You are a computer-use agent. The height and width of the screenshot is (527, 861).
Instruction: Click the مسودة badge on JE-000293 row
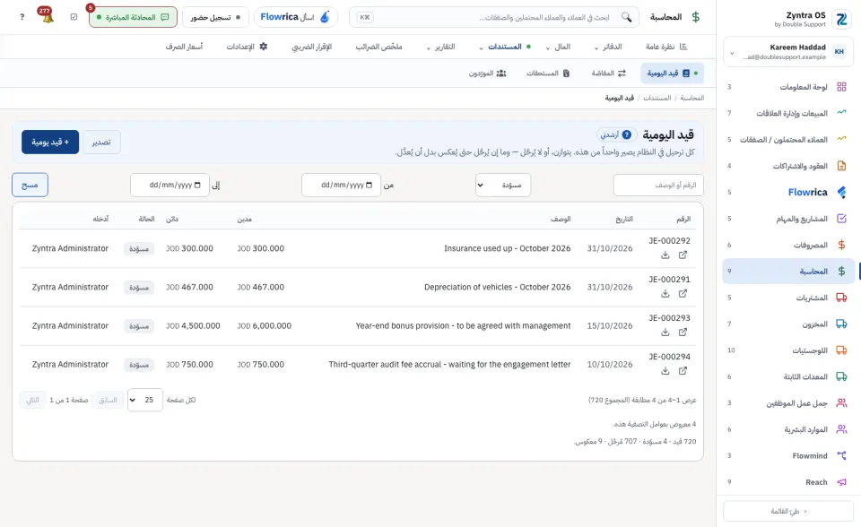point(139,326)
